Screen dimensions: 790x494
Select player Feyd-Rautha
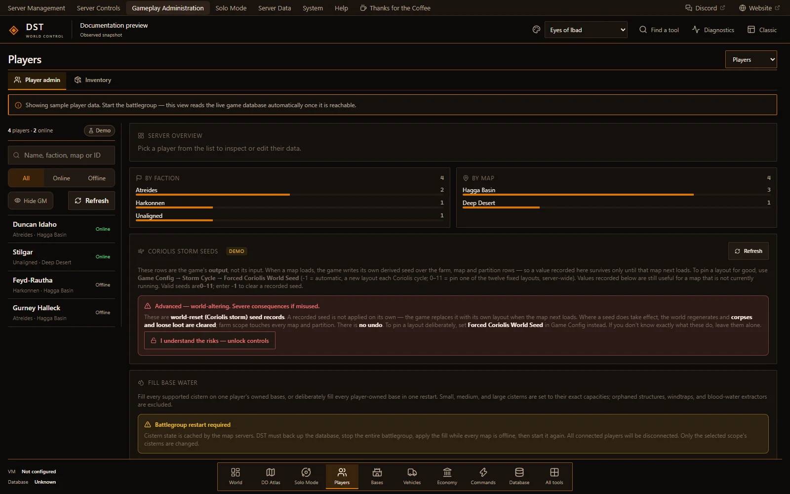click(61, 285)
